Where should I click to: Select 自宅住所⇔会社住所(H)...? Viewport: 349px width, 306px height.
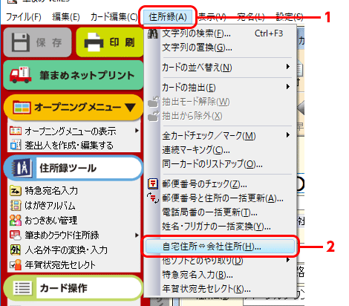[221, 246]
